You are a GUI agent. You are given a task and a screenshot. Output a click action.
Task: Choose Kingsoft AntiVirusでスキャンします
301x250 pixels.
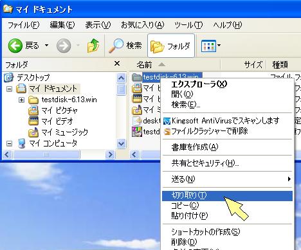click(227, 121)
